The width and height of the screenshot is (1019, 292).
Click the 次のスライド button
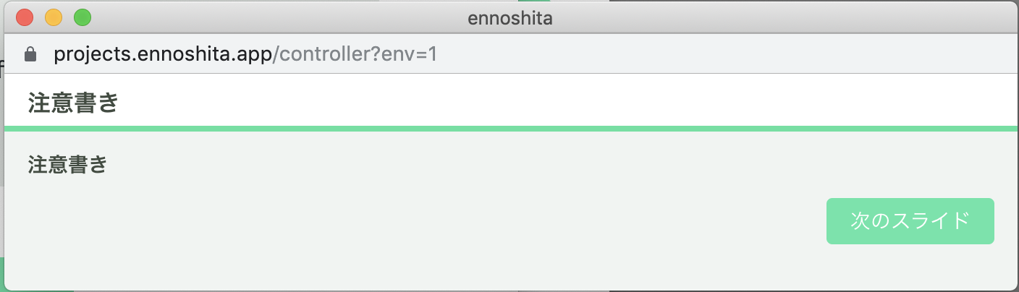tap(910, 221)
